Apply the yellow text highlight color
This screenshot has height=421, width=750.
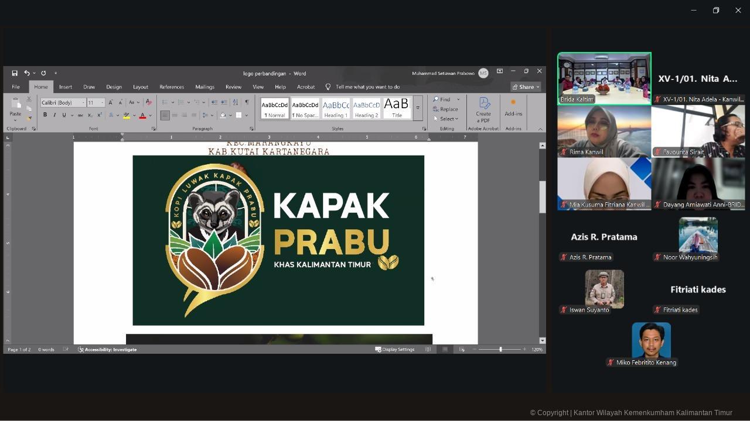126,115
